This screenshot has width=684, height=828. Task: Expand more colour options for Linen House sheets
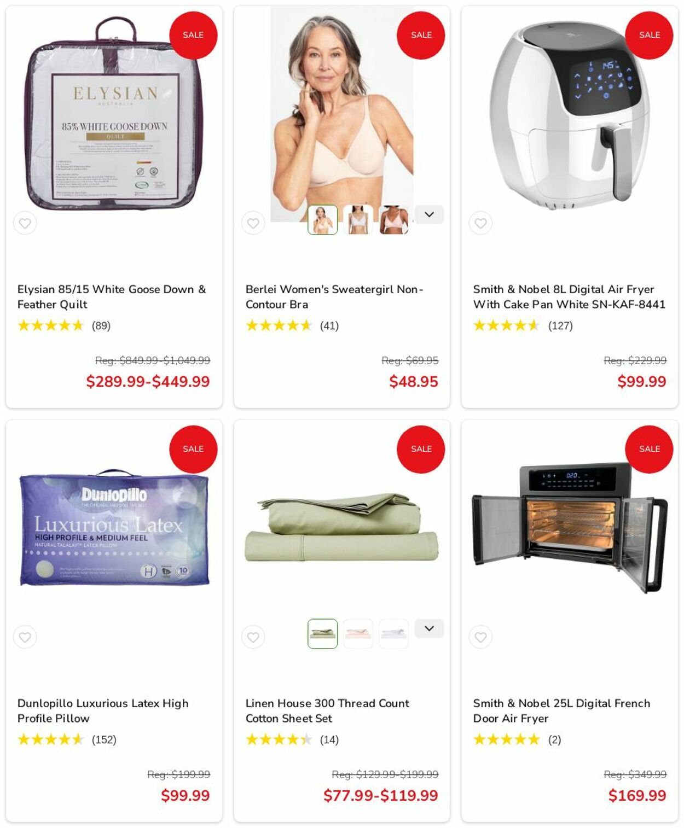point(429,628)
